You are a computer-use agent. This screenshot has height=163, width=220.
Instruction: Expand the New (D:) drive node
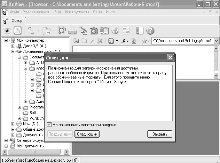click(13, 124)
